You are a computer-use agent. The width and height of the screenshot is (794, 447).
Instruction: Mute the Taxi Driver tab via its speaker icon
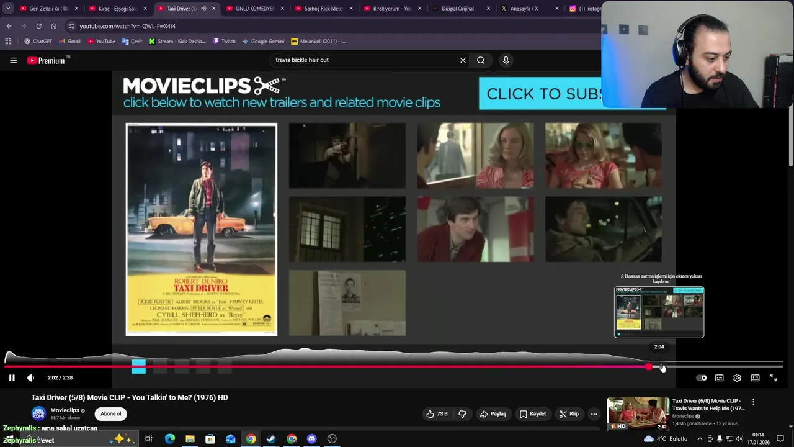(x=203, y=9)
